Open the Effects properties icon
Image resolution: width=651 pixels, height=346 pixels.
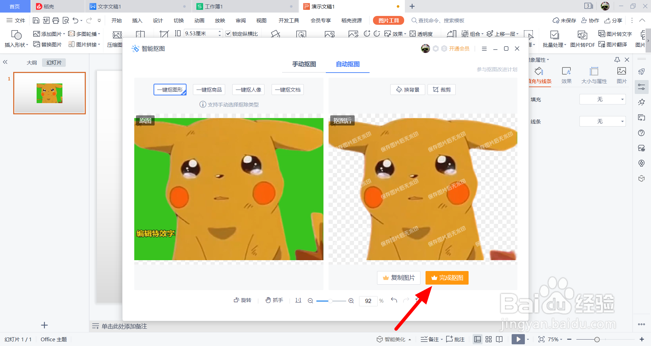(x=566, y=75)
